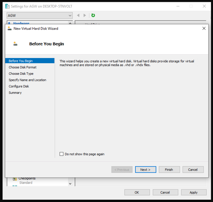Viewport: 213px width, 202px height.
Task: Jump to Configure Disk step
Action: pyautogui.click(x=19, y=86)
